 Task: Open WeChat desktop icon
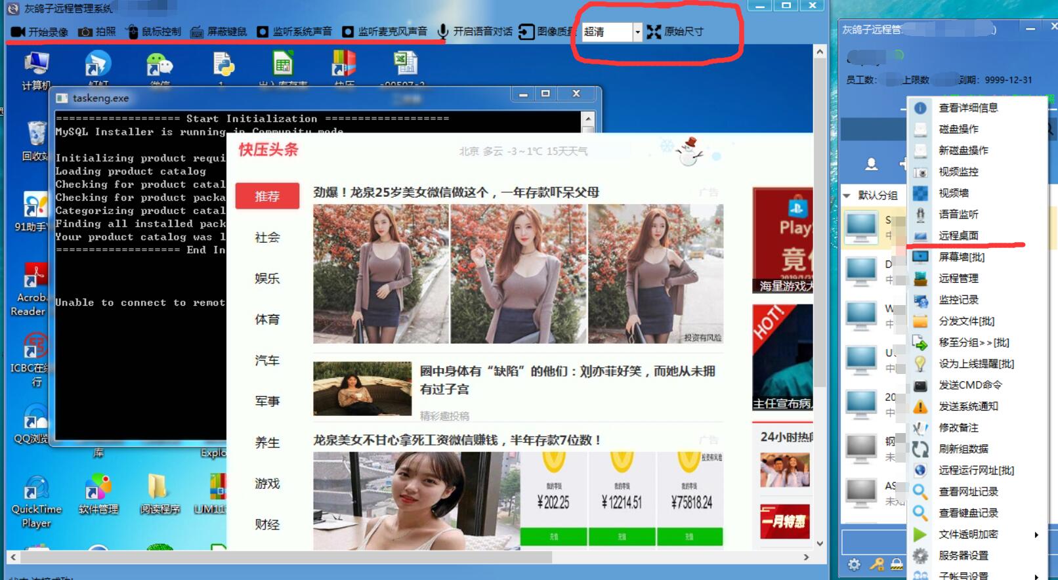pyautogui.click(x=159, y=70)
